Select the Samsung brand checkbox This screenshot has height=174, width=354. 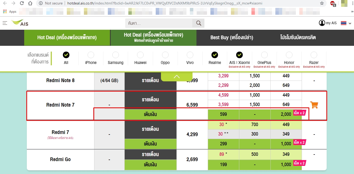[x=115, y=55]
